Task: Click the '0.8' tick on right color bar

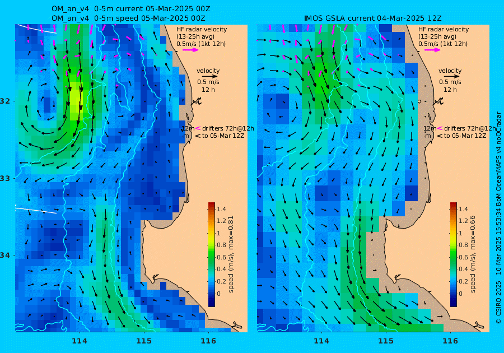Action: [x=463, y=245]
